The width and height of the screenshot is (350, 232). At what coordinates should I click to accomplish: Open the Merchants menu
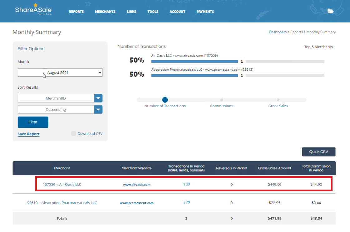coord(105,12)
